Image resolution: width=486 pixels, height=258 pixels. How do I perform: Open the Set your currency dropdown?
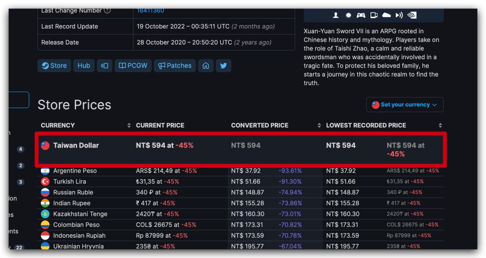pyautogui.click(x=405, y=104)
